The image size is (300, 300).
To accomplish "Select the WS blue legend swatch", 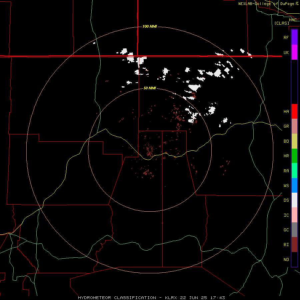I will (294, 185).
